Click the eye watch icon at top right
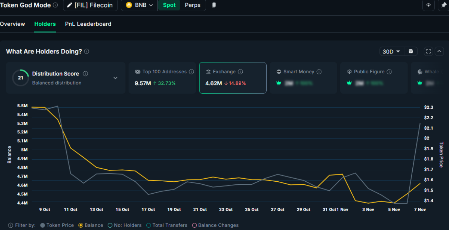 pyautogui.click(x=428, y=5)
